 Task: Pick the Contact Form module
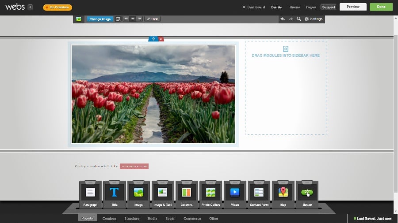coord(259,193)
